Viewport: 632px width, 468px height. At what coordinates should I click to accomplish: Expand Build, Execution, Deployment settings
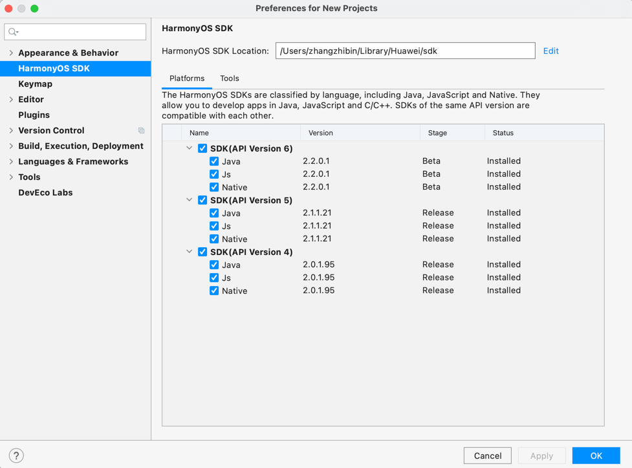pyautogui.click(x=12, y=146)
